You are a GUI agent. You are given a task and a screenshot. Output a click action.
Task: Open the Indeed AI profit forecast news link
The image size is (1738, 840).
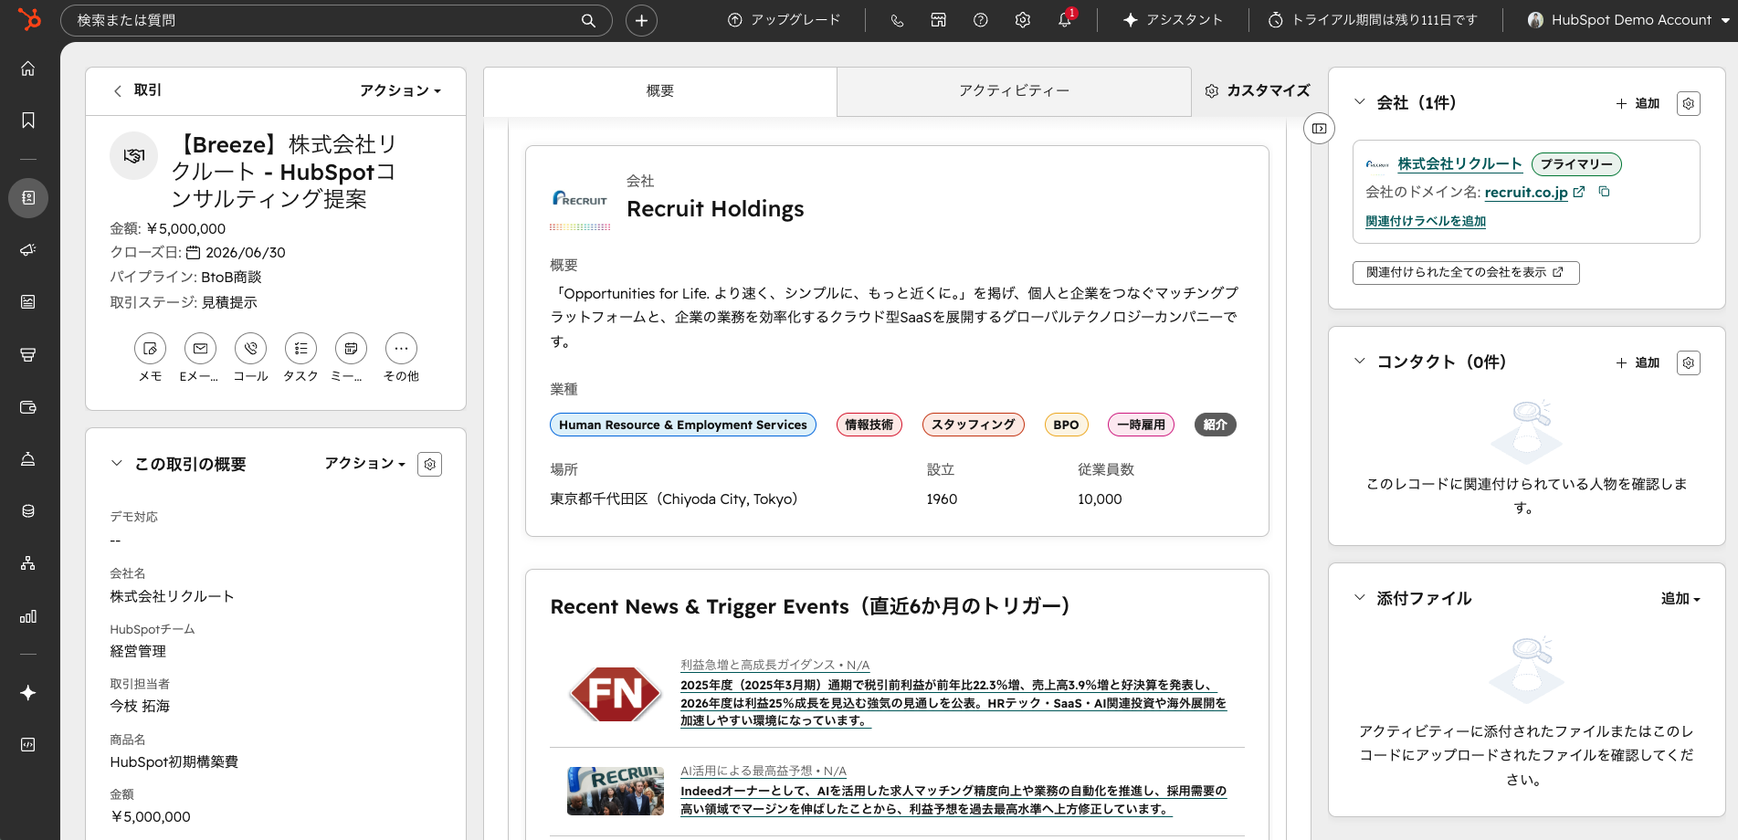[x=953, y=800]
